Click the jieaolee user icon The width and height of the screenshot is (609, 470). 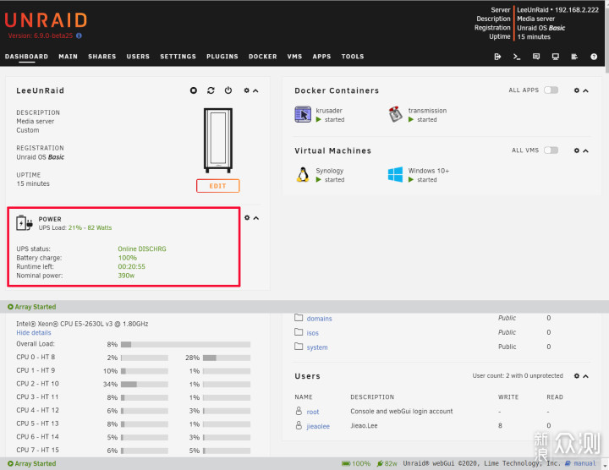pos(299,425)
